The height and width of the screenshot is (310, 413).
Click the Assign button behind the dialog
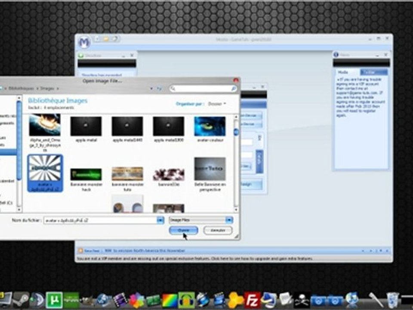(x=251, y=184)
